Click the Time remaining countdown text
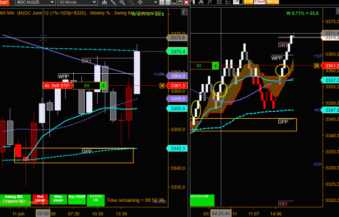The height and width of the screenshot is (217, 339). (136, 200)
